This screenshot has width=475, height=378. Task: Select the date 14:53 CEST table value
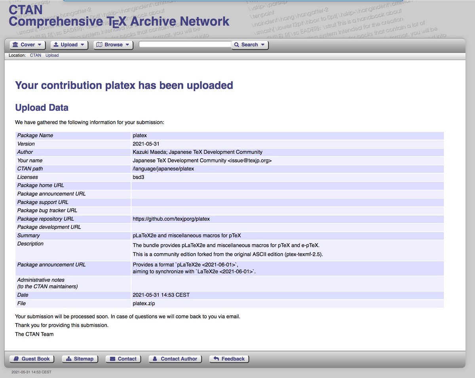[161, 295]
